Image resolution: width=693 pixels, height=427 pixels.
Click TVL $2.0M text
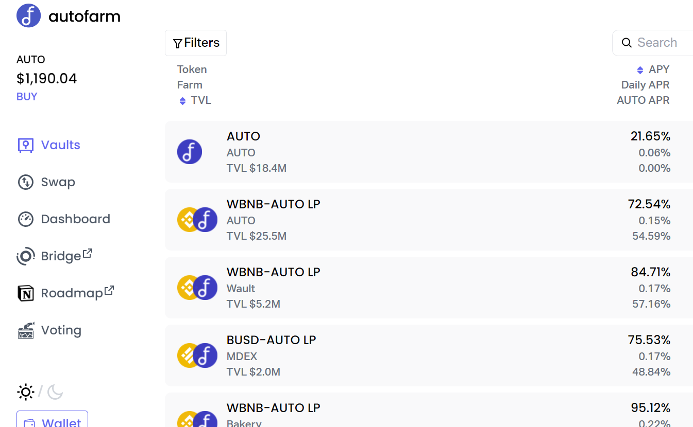coord(253,372)
